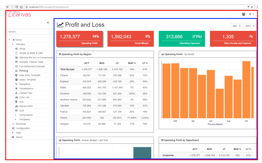
Task: Click into the sidebar Search field
Action: (29, 32)
